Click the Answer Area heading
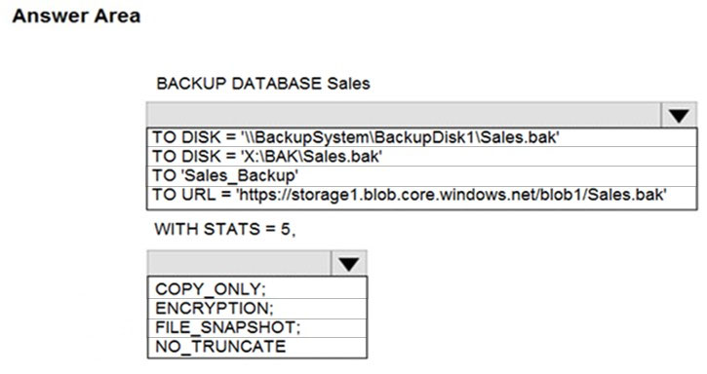Screen dimensions: 707x374 pyautogui.click(x=76, y=17)
